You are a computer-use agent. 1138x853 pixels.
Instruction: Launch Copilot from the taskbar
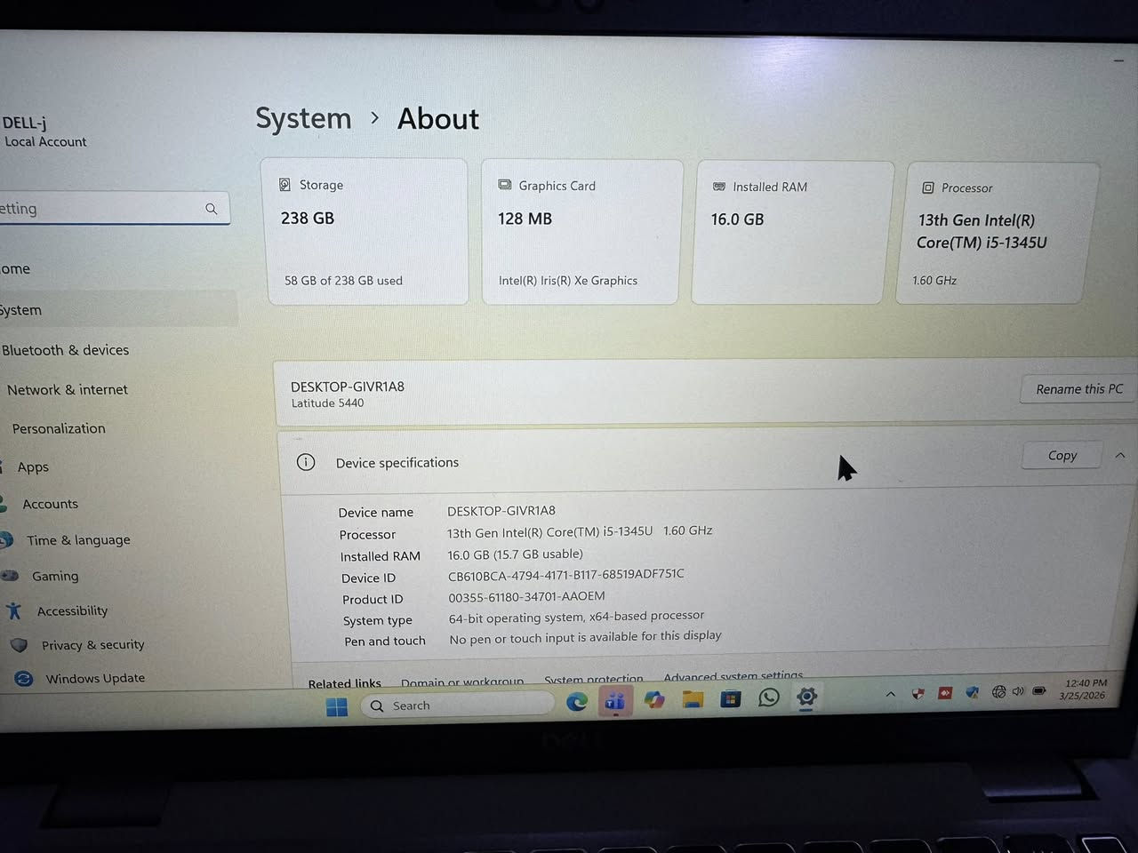pyautogui.click(x=654, y=700)
